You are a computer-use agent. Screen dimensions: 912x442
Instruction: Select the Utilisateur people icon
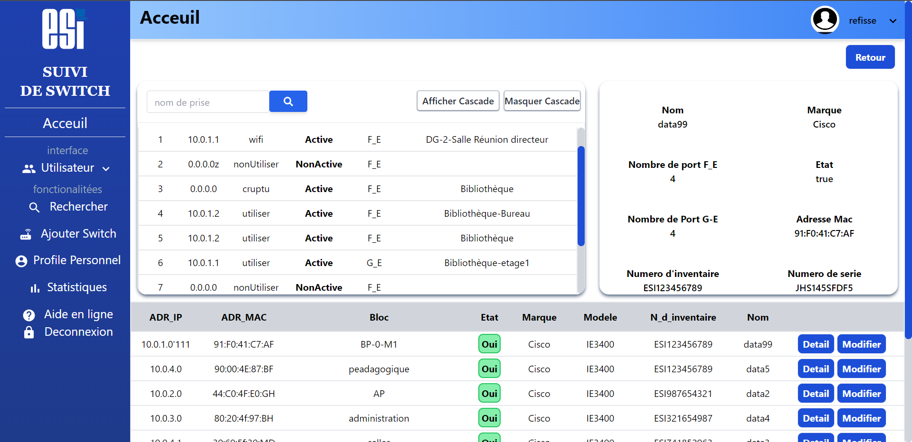(x=28, y=168)
